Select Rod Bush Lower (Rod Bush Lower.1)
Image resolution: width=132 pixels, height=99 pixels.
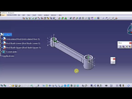(23, 43)
